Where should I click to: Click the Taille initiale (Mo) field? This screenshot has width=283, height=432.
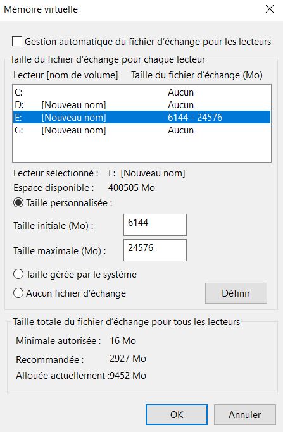click(154, 225)
